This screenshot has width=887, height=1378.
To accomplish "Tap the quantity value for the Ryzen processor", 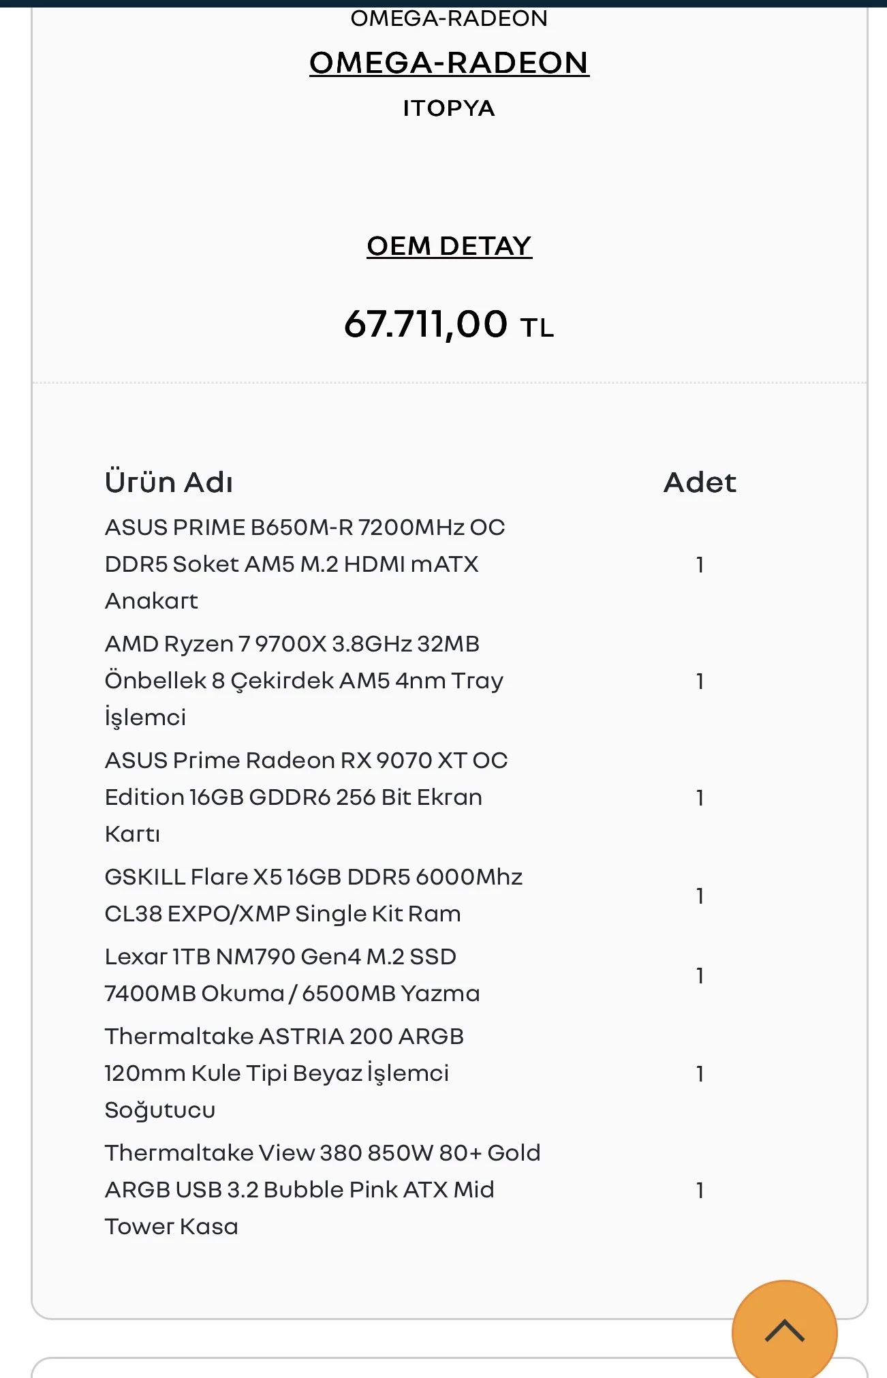I will 700,681.
